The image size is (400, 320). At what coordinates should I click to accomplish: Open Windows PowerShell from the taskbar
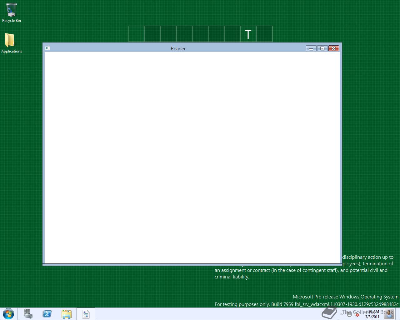tap(47, 314)
